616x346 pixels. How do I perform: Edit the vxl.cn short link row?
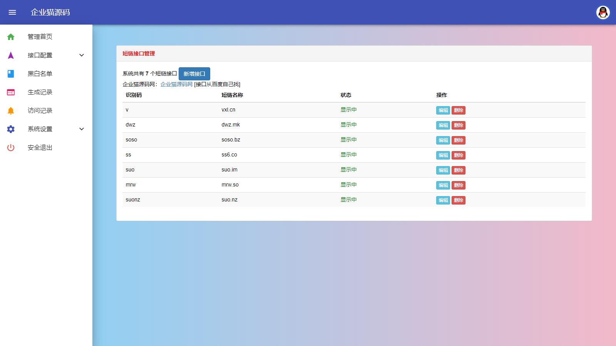point(443,110)
